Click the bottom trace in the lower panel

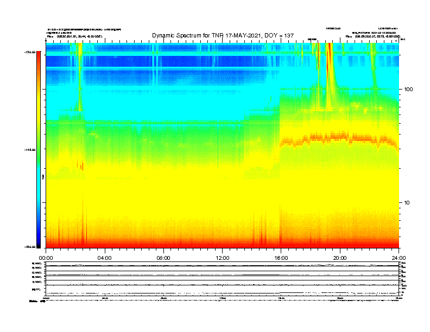tap(222, 293)
